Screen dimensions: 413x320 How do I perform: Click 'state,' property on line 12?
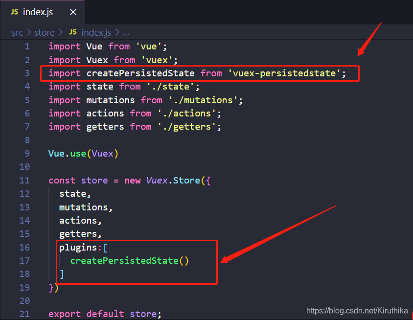coord(75,194)
